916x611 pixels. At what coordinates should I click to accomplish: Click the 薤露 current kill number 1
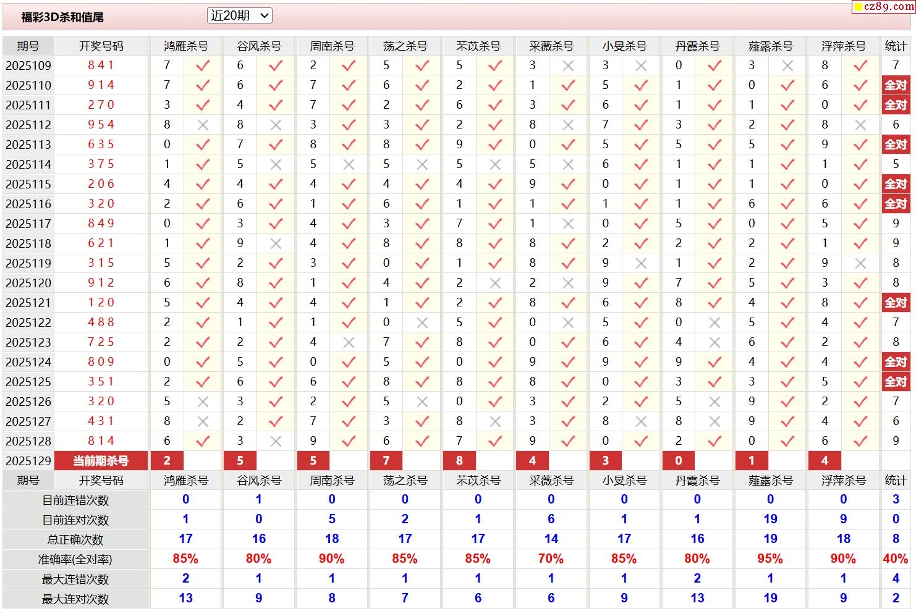click(752, 461)
